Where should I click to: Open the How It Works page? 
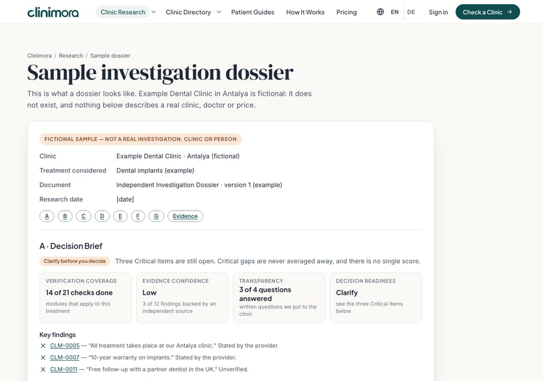click(x=305, y=12)
